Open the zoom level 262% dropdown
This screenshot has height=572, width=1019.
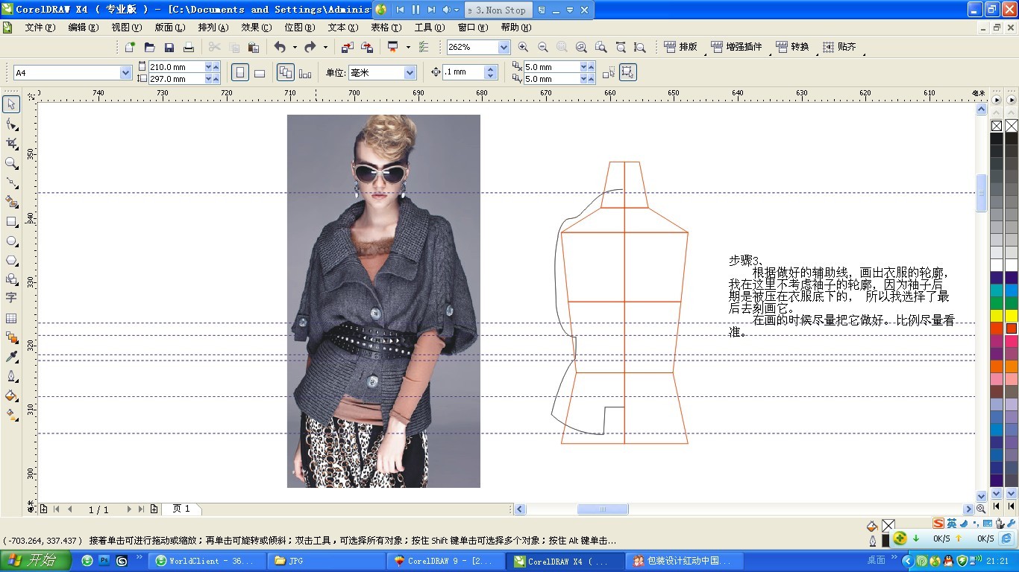pos(504,47)
